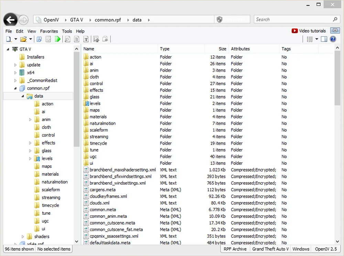Image resolution: width=344 pixels, height=256 pixels.
Task: Toggle the panel visibility button near Video tutorials
Action: (x=335, y=30)
